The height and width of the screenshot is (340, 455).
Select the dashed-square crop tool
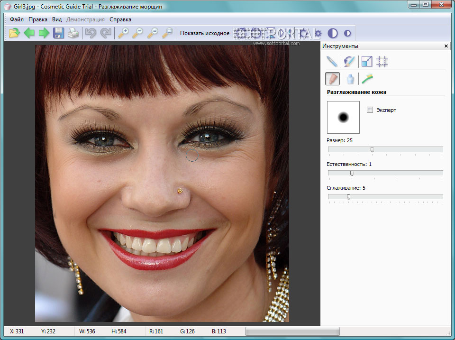(382, 61)
